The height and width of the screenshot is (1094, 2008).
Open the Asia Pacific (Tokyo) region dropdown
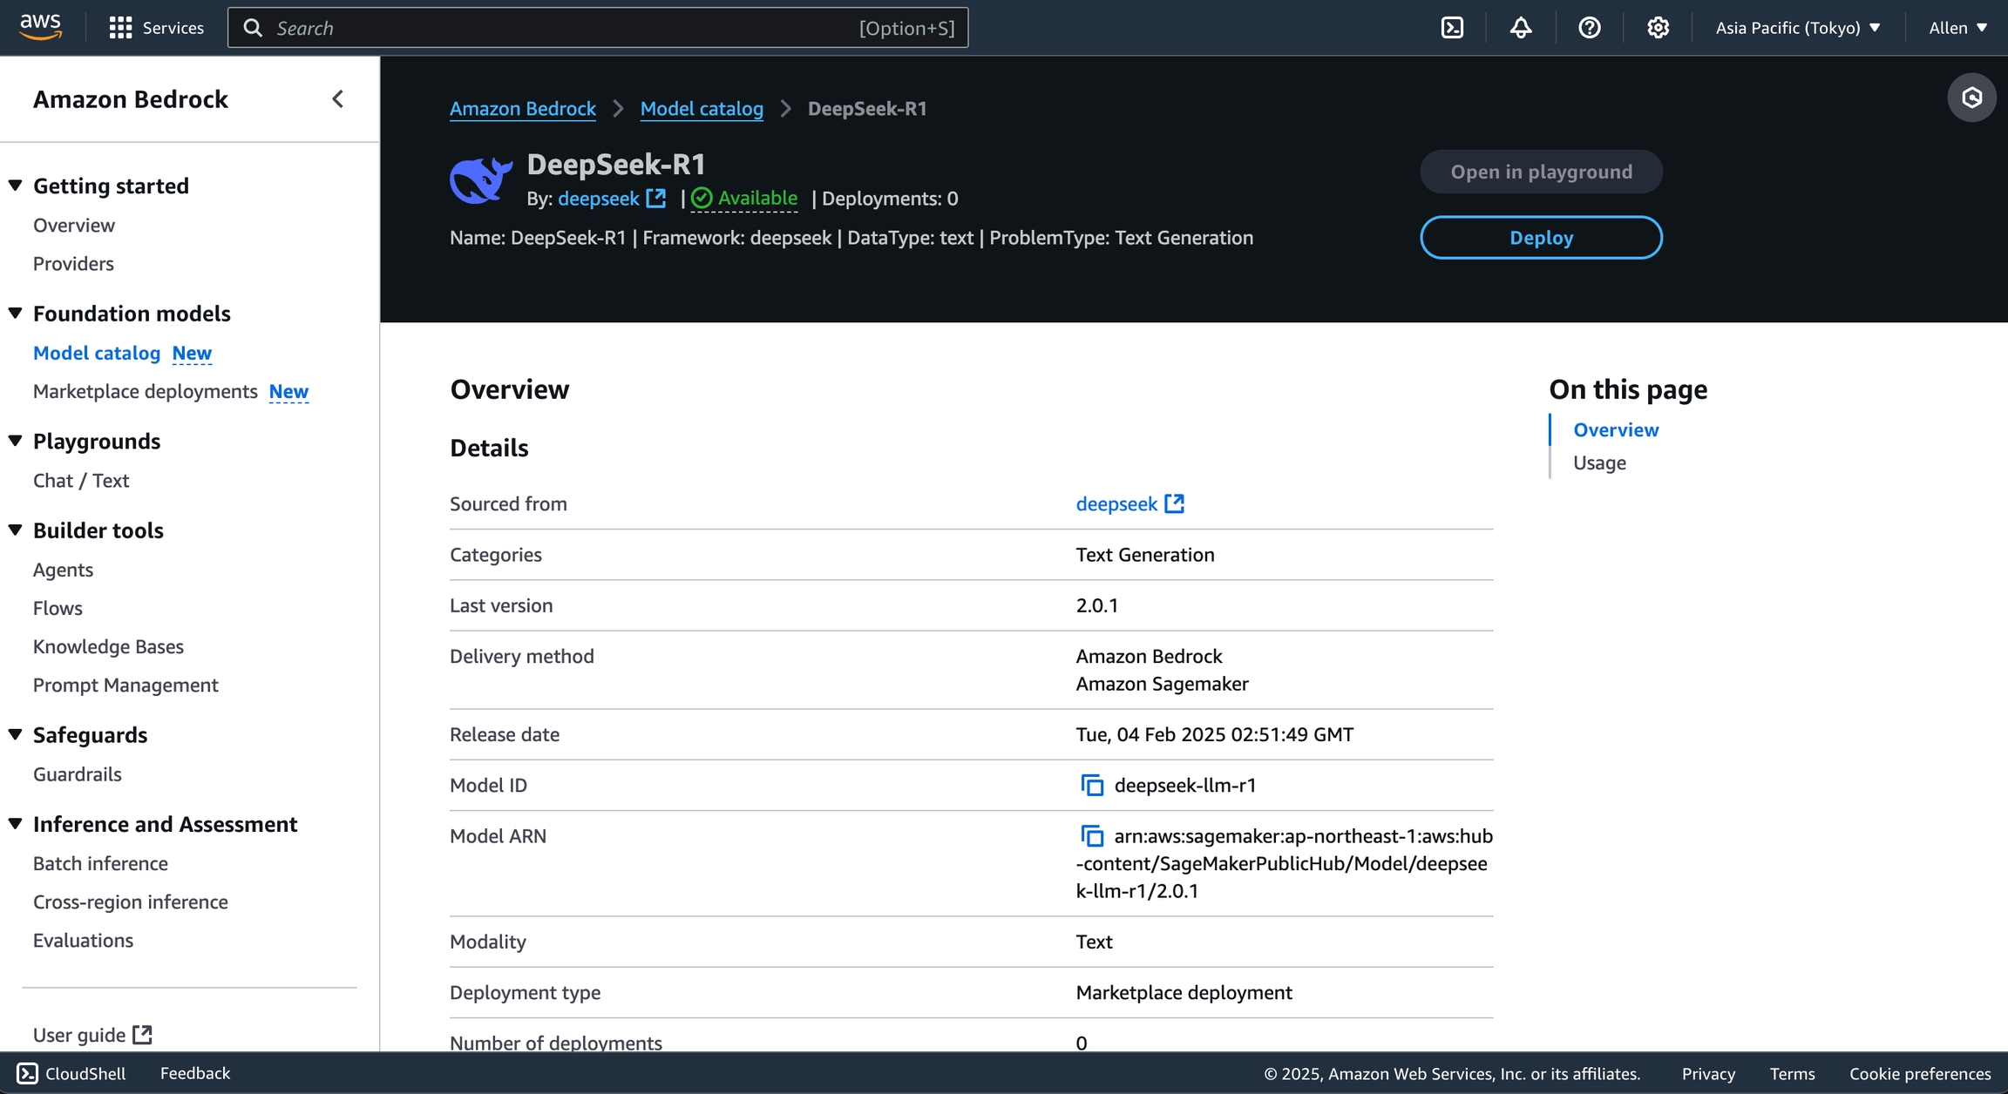(x=1797, y=28)
